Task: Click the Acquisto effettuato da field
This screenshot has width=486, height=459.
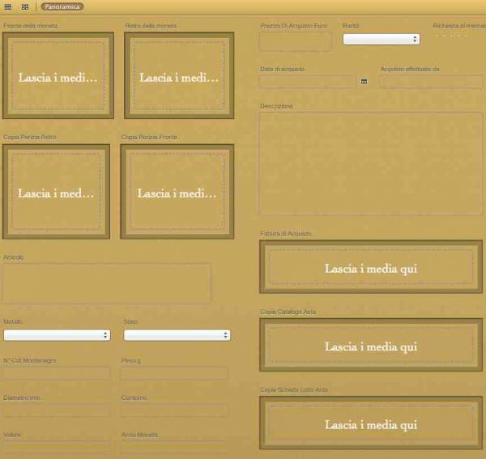Action: tap(430, 82)
